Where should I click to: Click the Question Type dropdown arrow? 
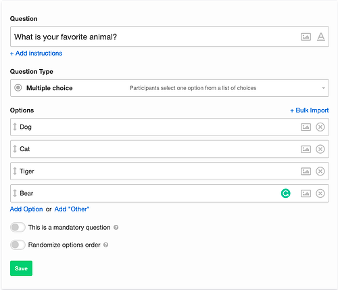point(323,88)
